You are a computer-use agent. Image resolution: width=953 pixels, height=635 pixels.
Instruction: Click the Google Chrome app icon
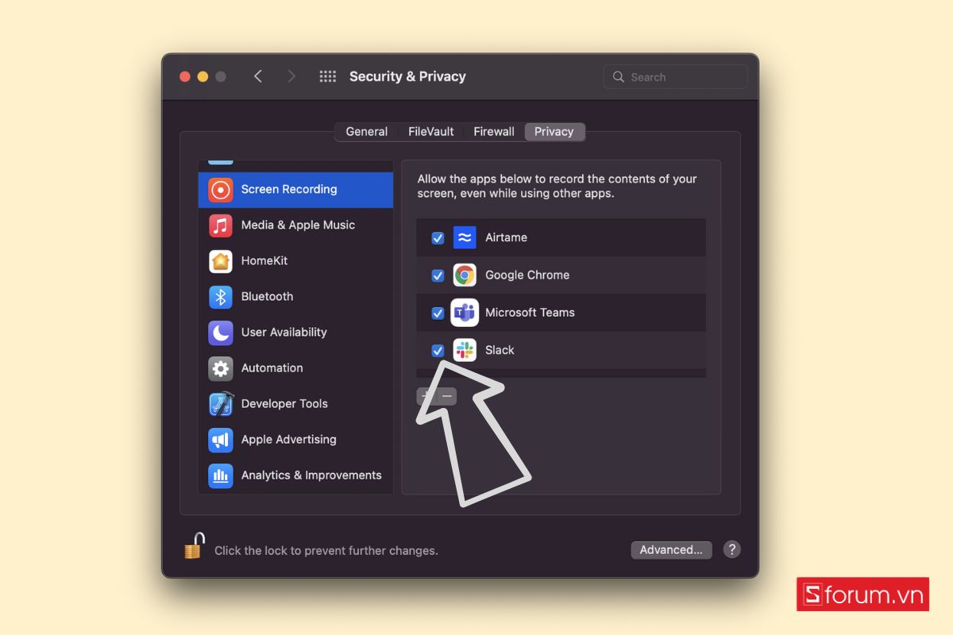point(465,275)
